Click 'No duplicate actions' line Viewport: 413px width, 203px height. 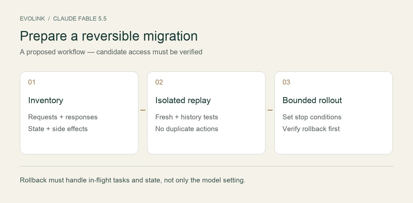point(187,129)
